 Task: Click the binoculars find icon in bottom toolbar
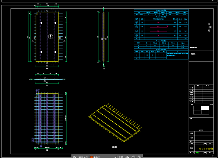tap(74, 157)
